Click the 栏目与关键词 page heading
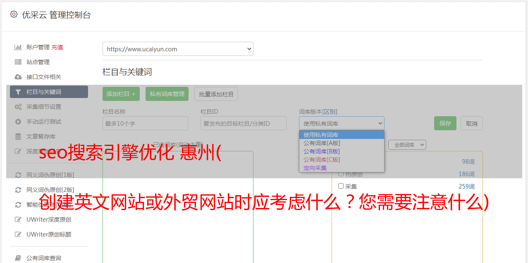The height and width of the screenshot is (263, 528). (127, 72)
